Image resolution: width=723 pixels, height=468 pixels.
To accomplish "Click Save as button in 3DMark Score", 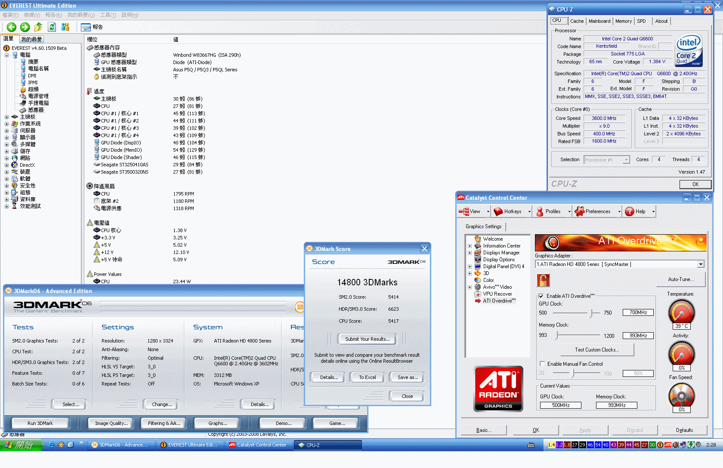I will click(408, 377).
